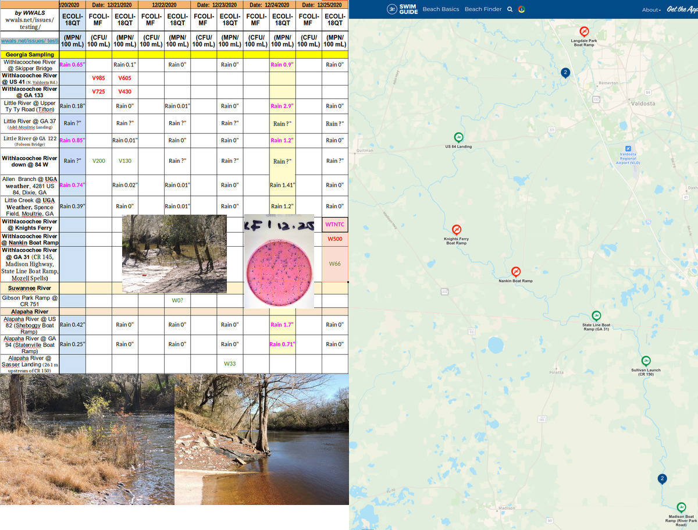This screenshot has width=698, height=530.
Task: Select the V200 cell
Action: click(x=99, y=161)
